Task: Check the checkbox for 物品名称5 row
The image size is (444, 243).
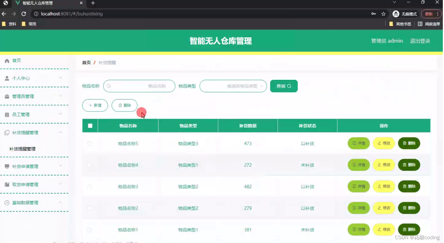Action: (x=90, y=143)
